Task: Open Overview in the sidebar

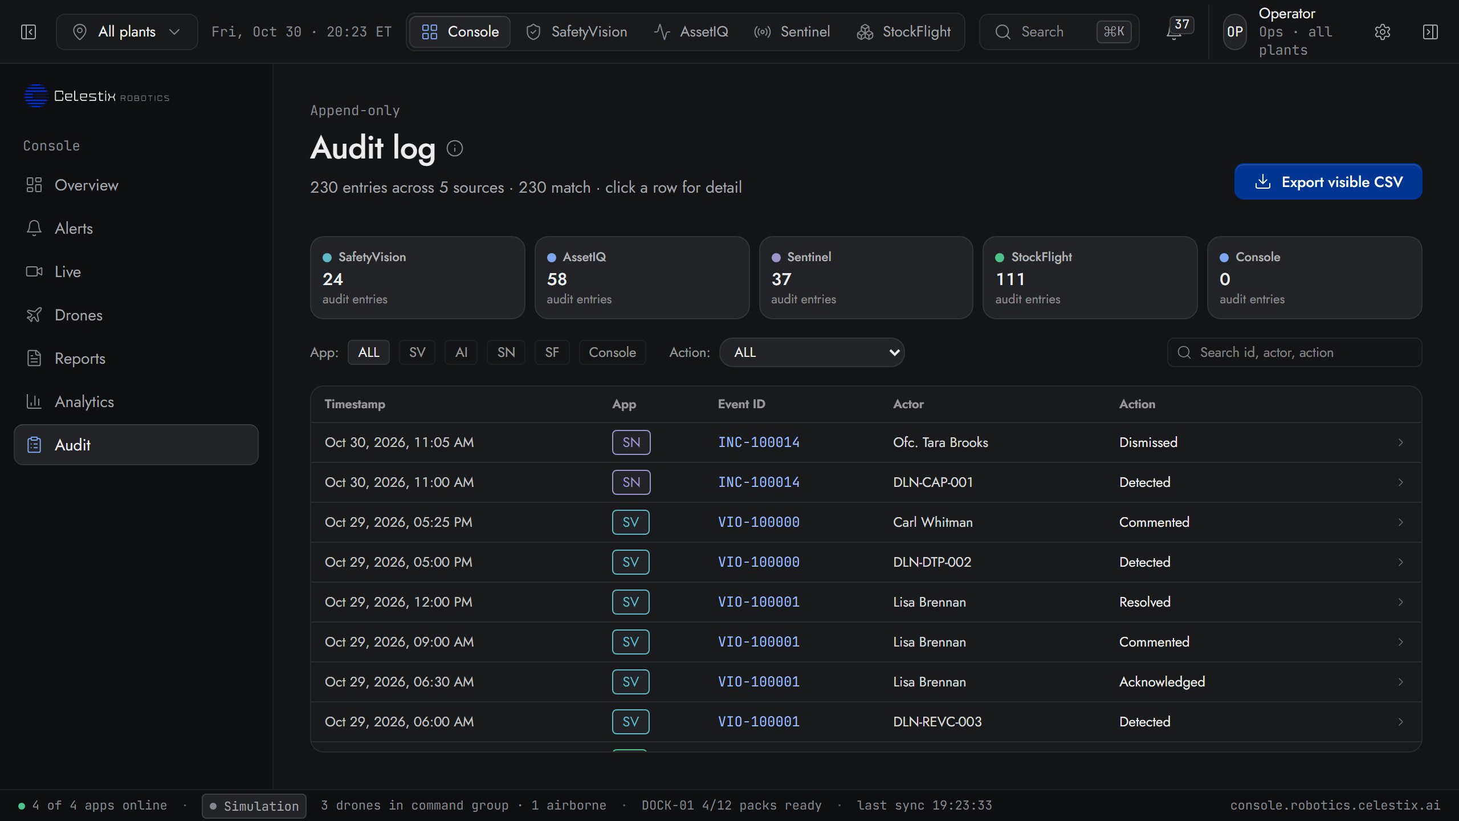Action: (x=136, y=185)
